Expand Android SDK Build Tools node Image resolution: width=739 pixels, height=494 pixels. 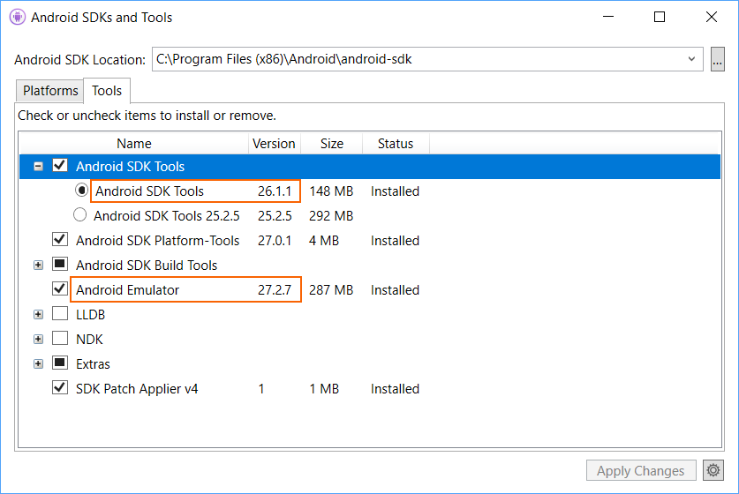(x=38, y=265)
